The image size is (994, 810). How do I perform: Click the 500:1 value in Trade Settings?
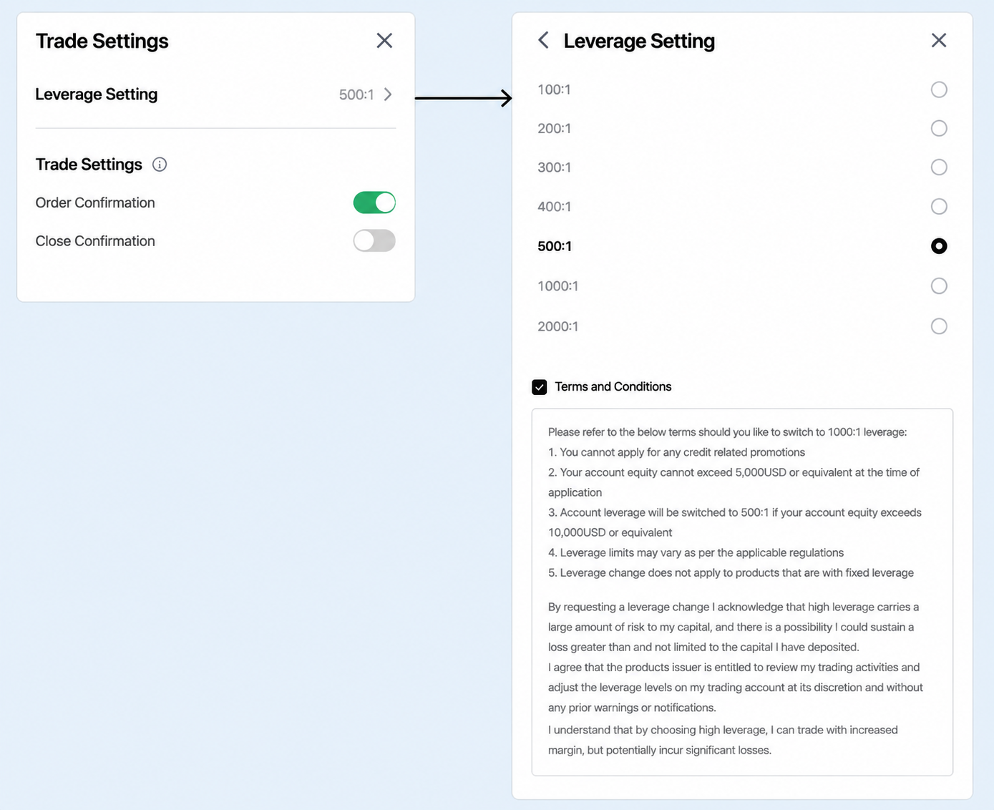[x=356, y=94]
